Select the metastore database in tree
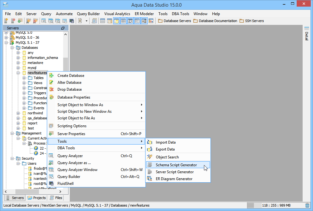Screen dimensions: 313x211 tap(35, 63)
